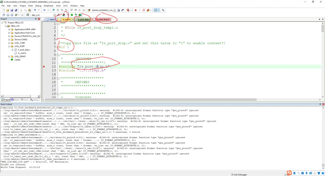Viewport: 325px width, 176px height.
Task: Switch to the Templates panel tab
Action: (35, 100)
